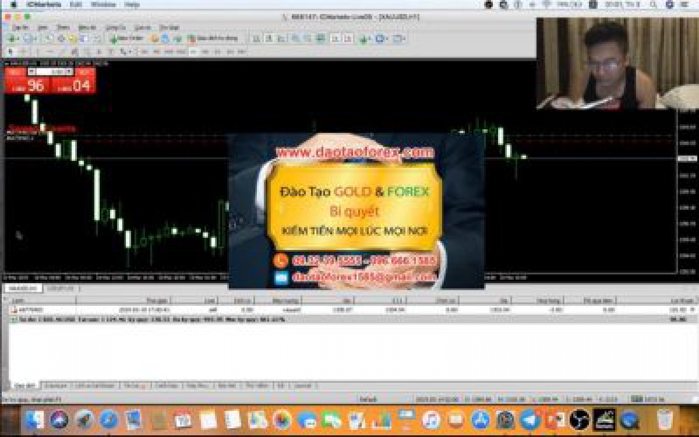Select the XAUUSD,H1 chart tab
699x437 pixels.
tap(23, 288)
